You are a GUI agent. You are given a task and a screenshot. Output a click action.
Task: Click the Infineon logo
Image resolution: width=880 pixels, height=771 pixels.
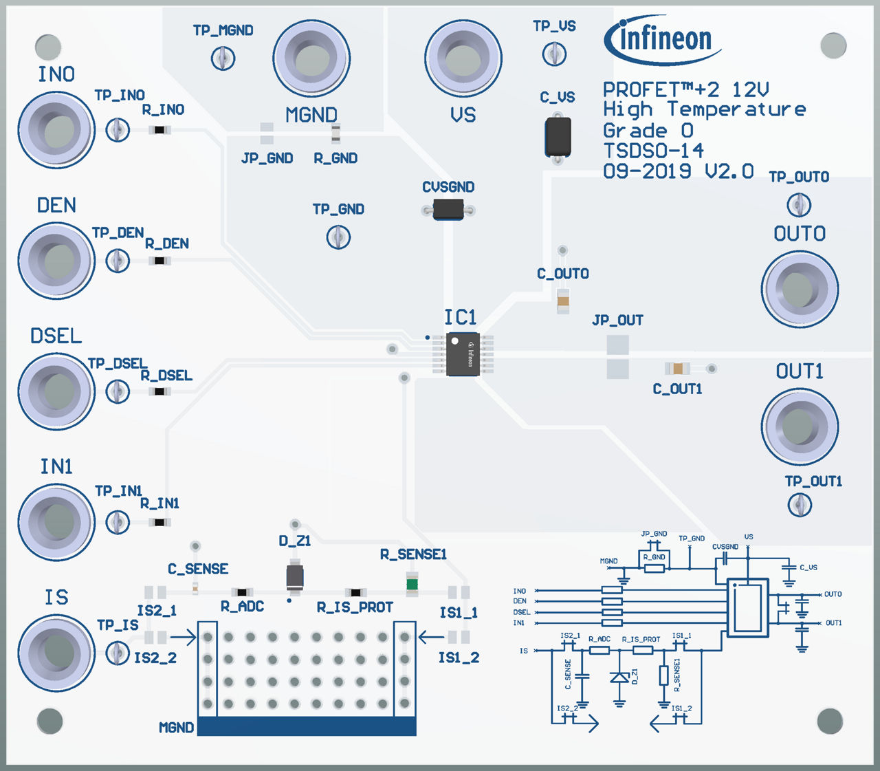pos(662,41)
